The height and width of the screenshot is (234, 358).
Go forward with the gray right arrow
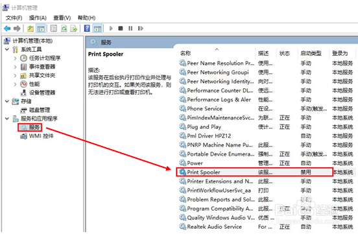[x=17, y=29]
